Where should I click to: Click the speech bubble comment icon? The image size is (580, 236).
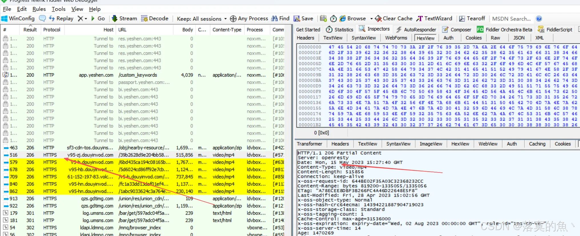[42, 19]
